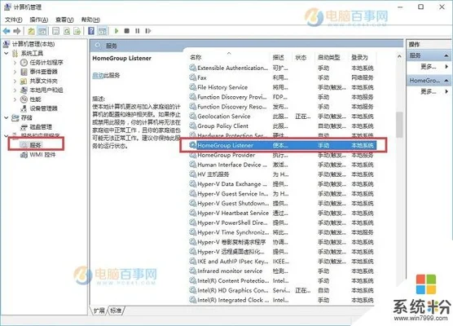The width and height of the screenshot is (453, 326).
Task: Select the IKE and AuthIP IPsec Key row
Action: (x=282, y=262)
